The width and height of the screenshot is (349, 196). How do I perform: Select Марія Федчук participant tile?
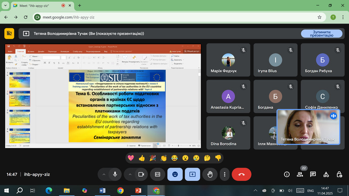228,60
